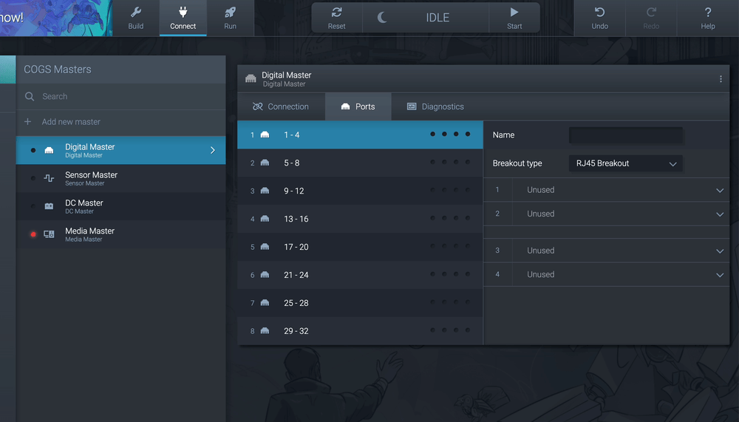Click the COGS Masters search field
This screenshot has width=739, height=422.
coord(121,96)
